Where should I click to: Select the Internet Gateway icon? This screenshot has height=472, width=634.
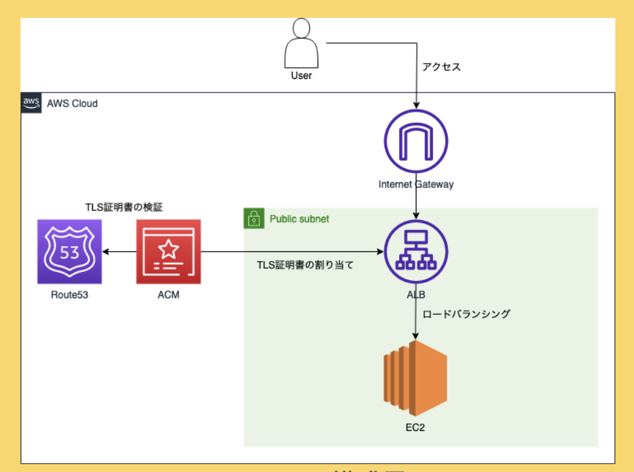point(416,142)
